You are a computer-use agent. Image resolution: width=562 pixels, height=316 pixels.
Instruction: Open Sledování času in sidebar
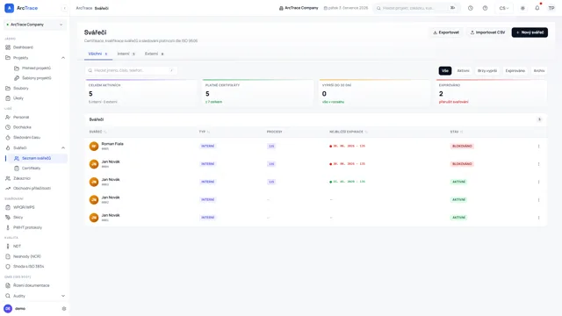(x=26, y=138)
